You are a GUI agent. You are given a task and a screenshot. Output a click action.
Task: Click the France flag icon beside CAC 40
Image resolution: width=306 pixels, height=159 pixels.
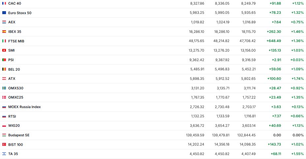[4, 3]
